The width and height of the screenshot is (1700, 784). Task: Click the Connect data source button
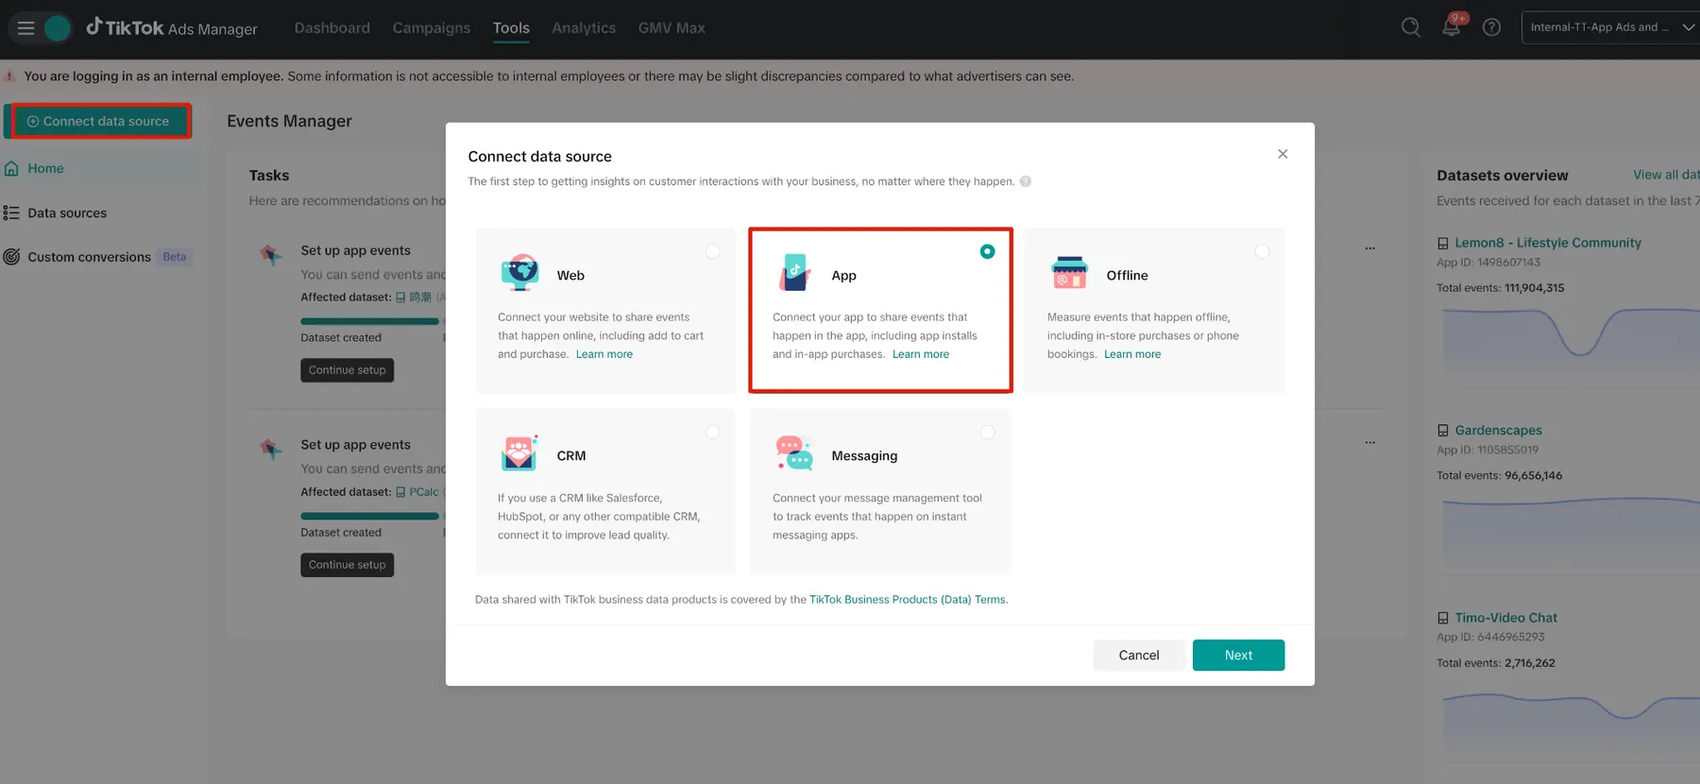tap(98, 121)
